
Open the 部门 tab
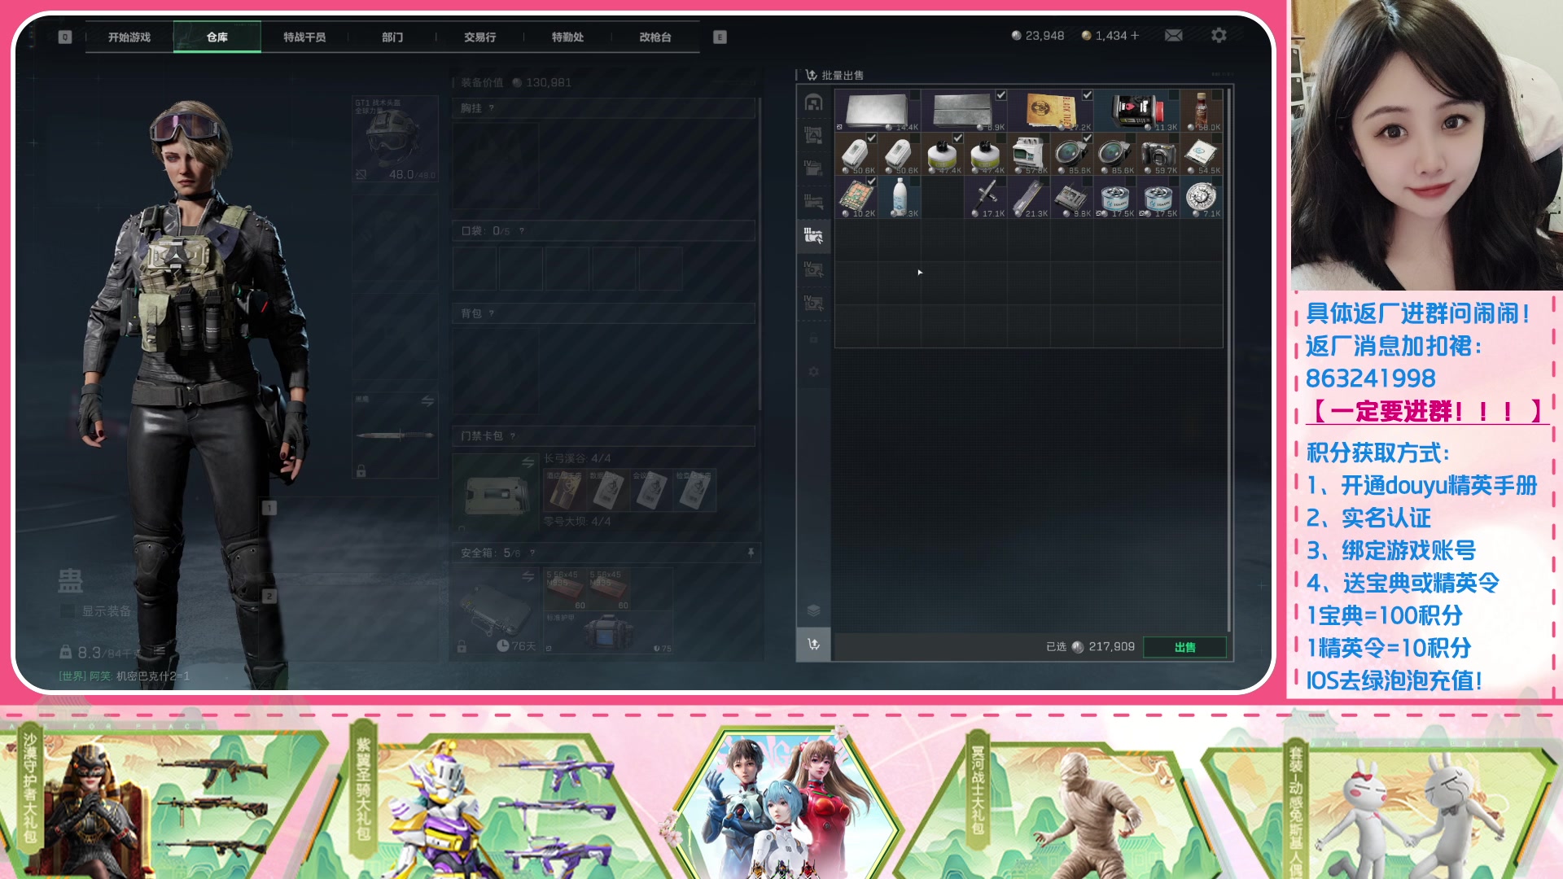[x=392, y=37]
